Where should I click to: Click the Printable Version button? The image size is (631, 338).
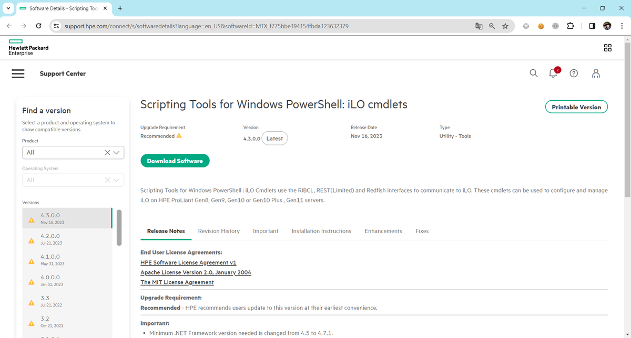[x=576, y=107]
